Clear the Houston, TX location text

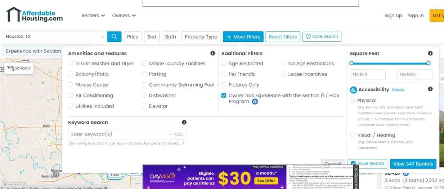[103, 37]
